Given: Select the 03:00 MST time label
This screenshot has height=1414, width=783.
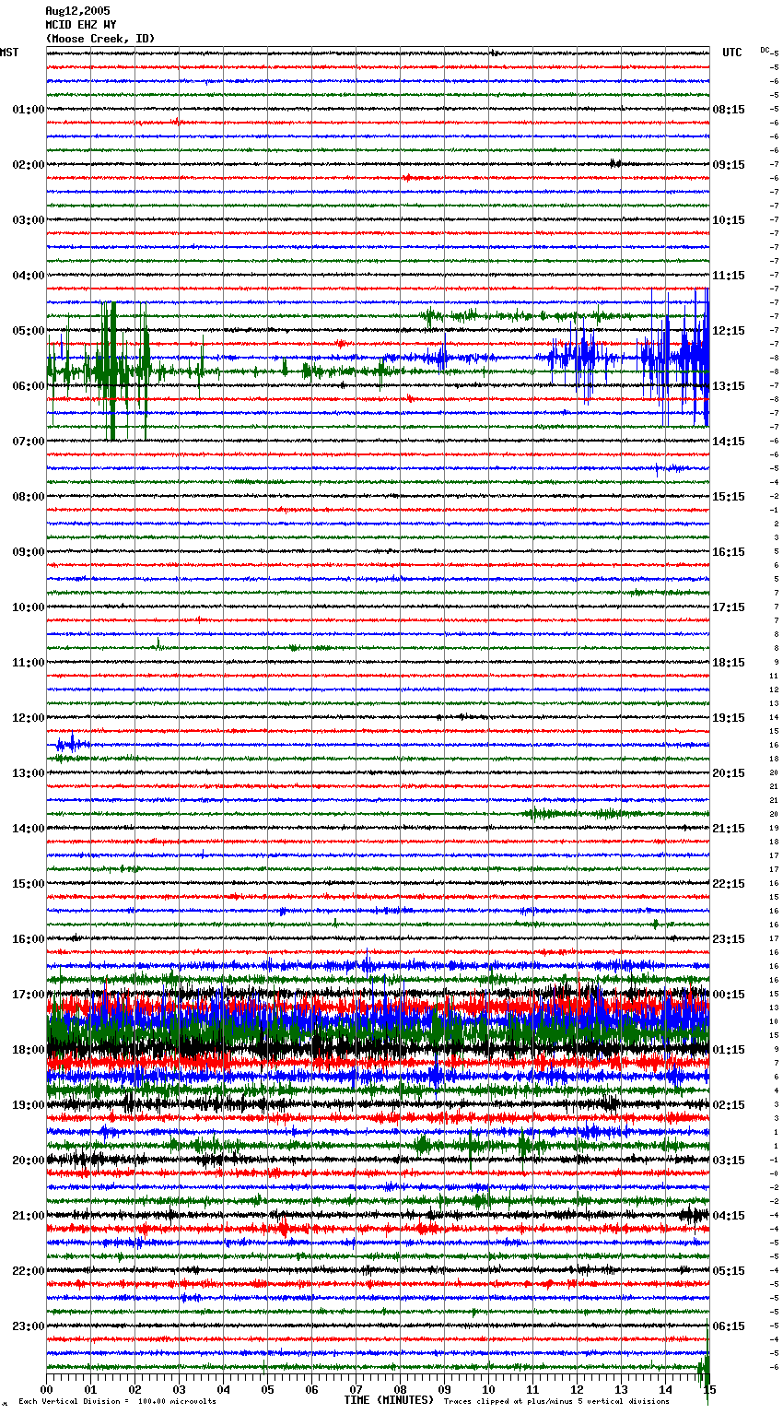Looking at the screenshot, I should coord(29,220).
